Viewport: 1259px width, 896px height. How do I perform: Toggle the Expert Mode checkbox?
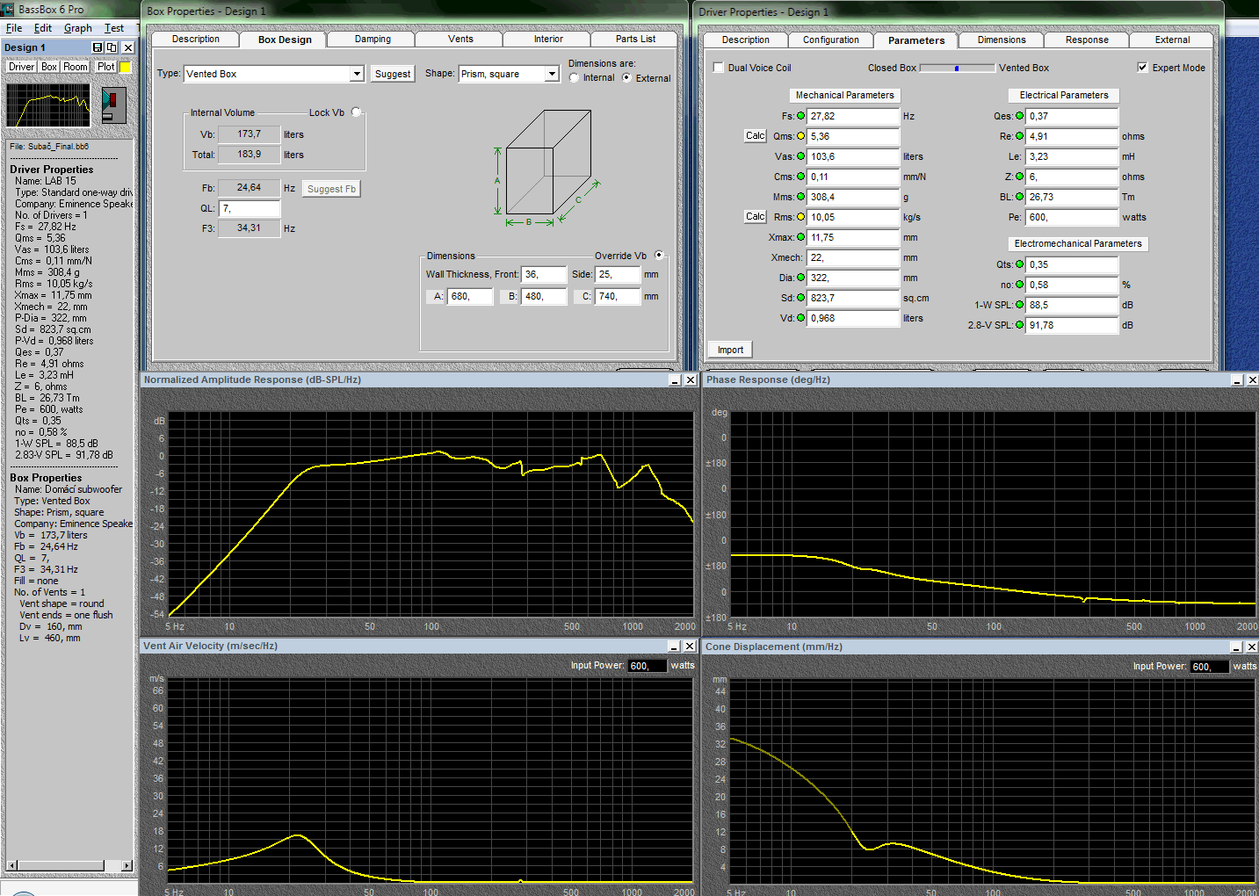click(x=1142, y=68)
